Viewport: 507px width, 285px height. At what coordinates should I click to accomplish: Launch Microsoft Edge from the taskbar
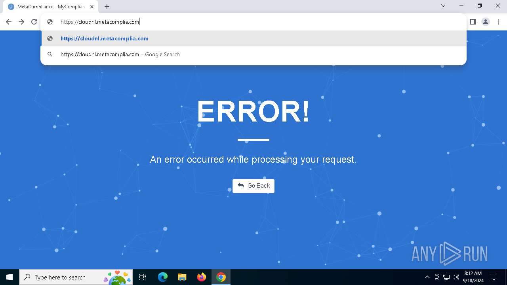[x=163, y=277]
